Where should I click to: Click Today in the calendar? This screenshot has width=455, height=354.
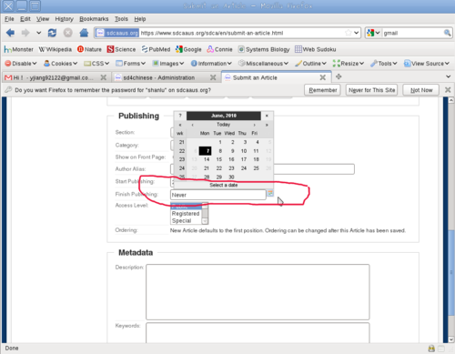coord(223,125)
